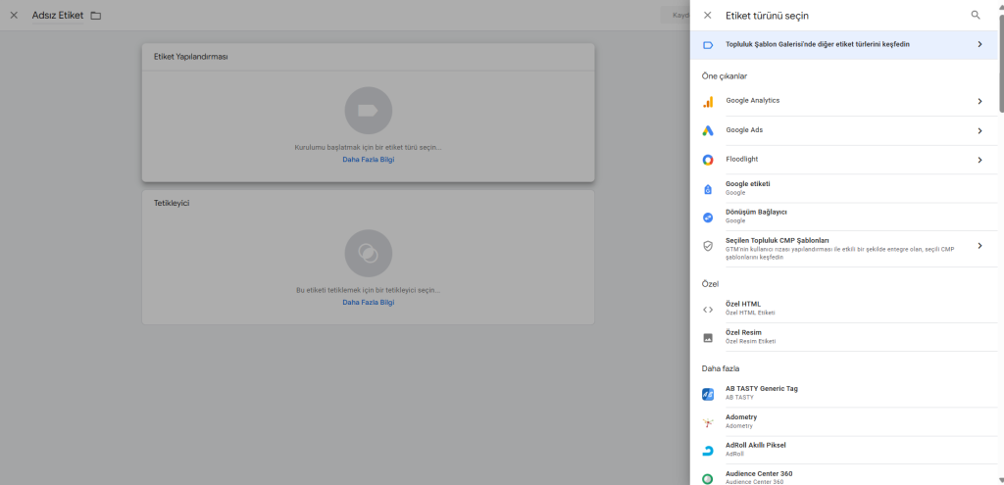Choose Dönüşüm Bağlayıcı tag type
The height and width of the screenshot is (485, 1004).
(x=844, y=217)
